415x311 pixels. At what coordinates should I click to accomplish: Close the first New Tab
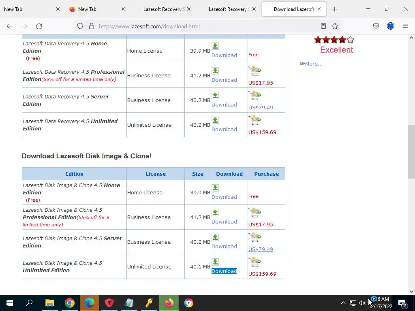point(58,9)
